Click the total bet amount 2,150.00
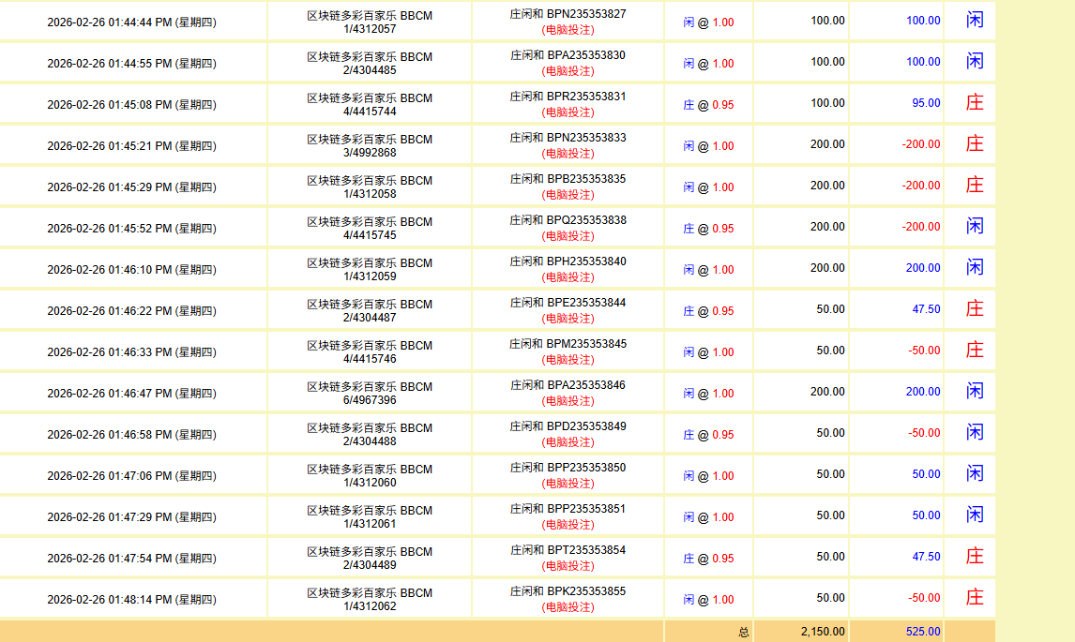The width and height of the screenshot is (1075, 642). (823, 632)
